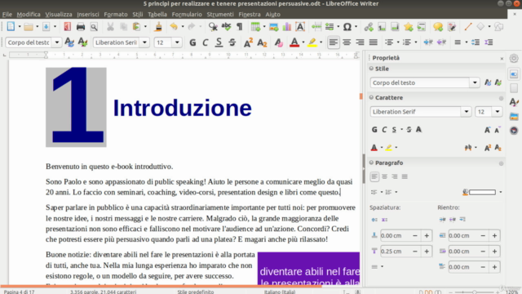The image size is (522, 294).
Task: Toggle Strikethrough in toolbar
Action: tap(232, 42)
